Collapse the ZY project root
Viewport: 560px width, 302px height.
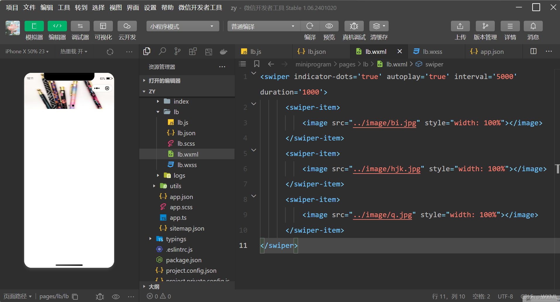pos(187,91)
